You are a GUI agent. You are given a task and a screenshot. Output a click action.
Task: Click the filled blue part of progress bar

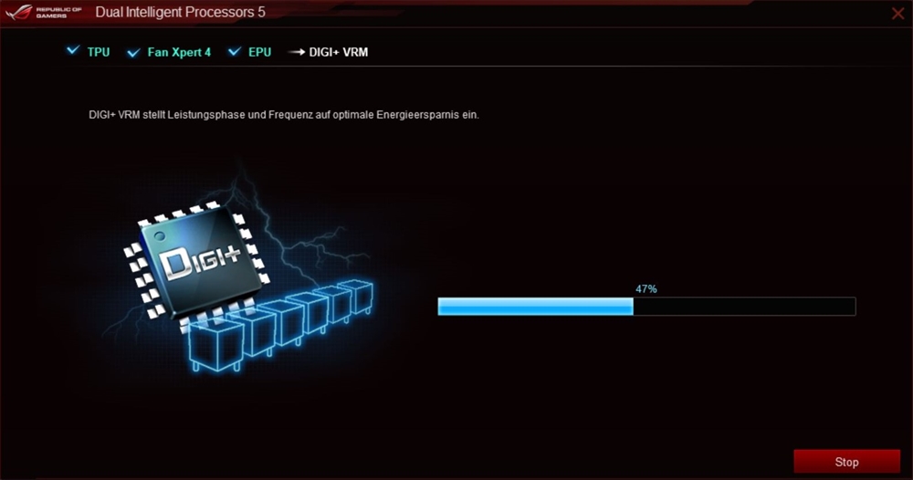coord(535,306)
